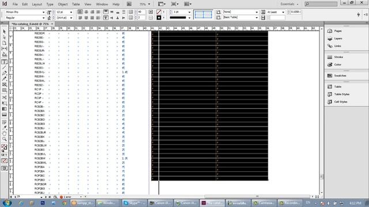Select the Rectangle Frame tool
The width and height of the screenshot is (369, 207).
[x=4, y=85]
